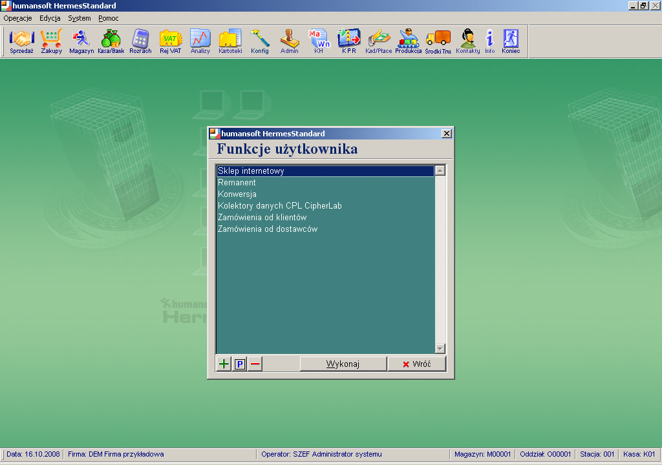Open the Sprzedaż module

[21, 41]
